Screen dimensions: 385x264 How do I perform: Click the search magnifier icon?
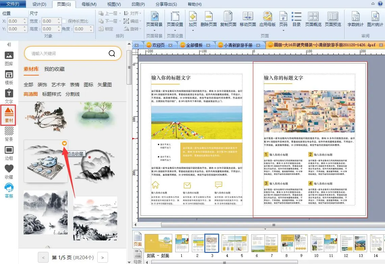coord(112,53)
